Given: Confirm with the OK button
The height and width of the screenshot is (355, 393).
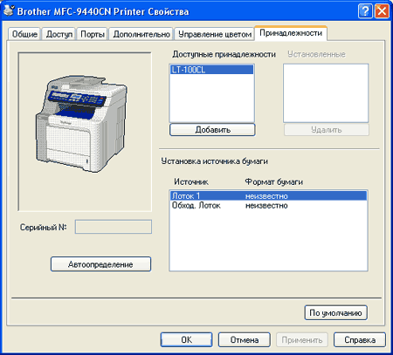Looking at the screenshot, I should 186,339.
